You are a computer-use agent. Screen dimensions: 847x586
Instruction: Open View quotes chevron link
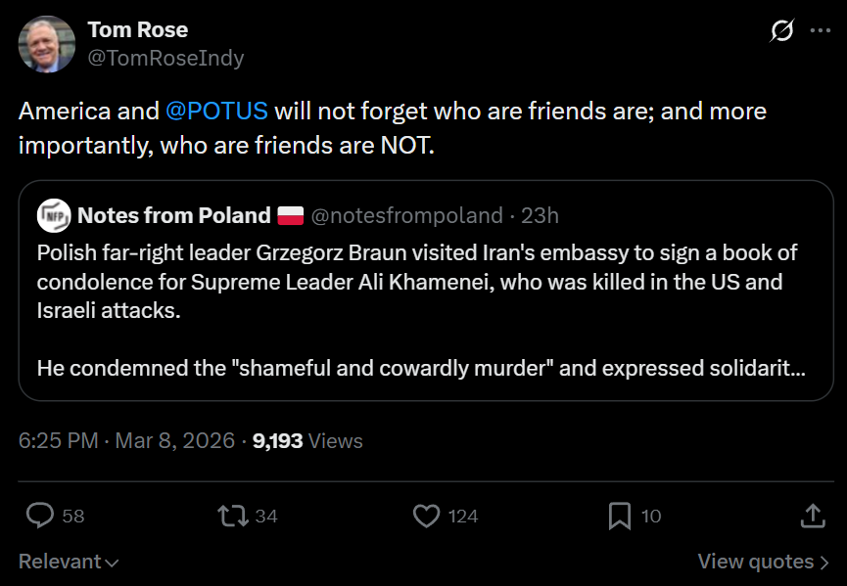click(763, 562)
